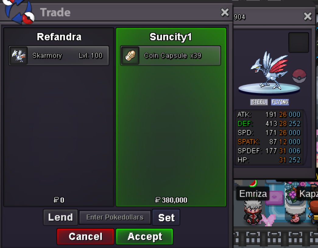Click the Skarmory sprite icon in trade slot
This screenshot has width=318, height=248.
pos(19,55)
